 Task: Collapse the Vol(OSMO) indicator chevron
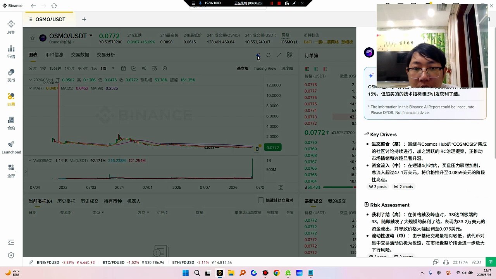(30, 160)
